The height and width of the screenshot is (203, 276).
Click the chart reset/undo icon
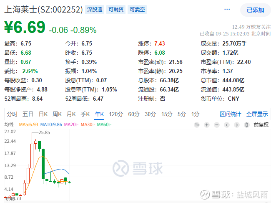pyautogui.click(x=197, y=125)
